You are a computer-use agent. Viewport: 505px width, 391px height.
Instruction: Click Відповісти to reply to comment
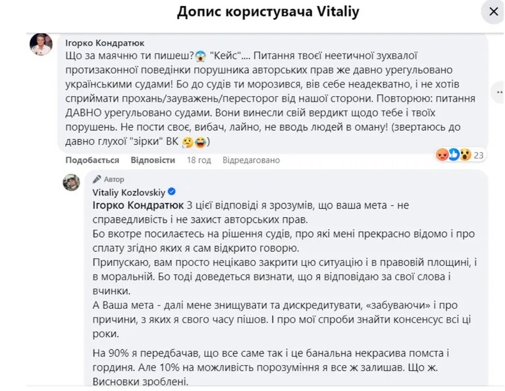(x=153, y=160)
